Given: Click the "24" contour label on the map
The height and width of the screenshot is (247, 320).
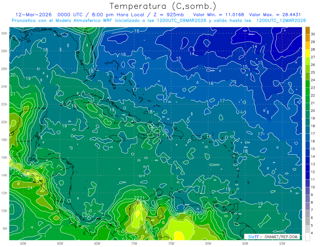Looking at the screenshot, I should tap(30, 188).
